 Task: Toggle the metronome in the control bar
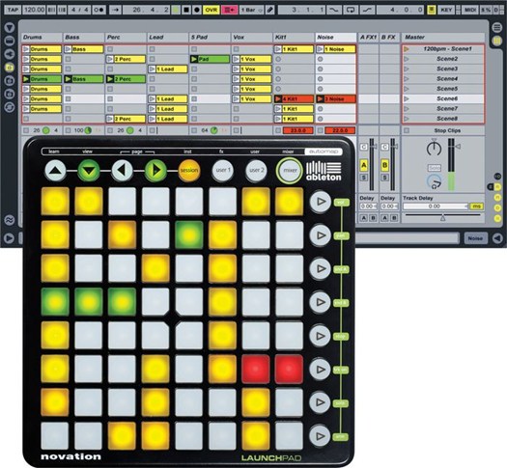point(99,10)
